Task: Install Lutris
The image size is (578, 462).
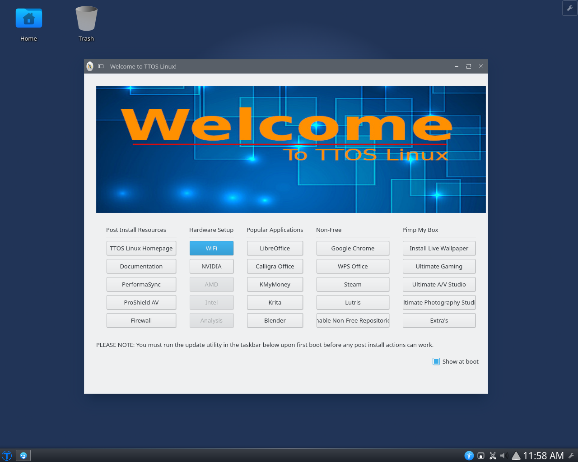Action: tap(353, 302)
